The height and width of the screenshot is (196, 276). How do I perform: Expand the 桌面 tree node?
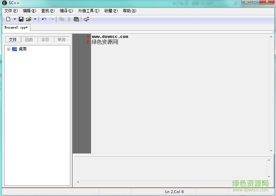coord(8,49)
